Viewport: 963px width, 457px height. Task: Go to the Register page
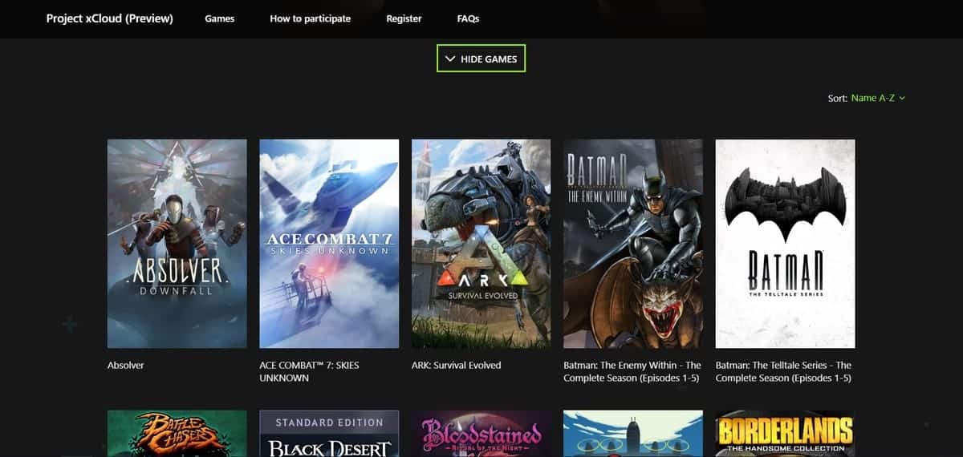click(404, 18)
